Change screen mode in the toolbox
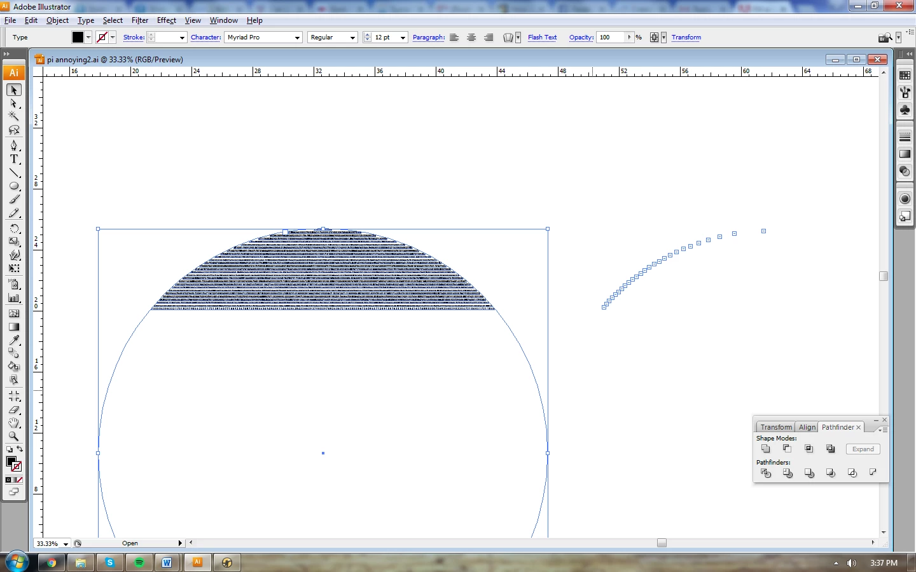The height and width of the screenshot is (572, 916). coord(14,492)
